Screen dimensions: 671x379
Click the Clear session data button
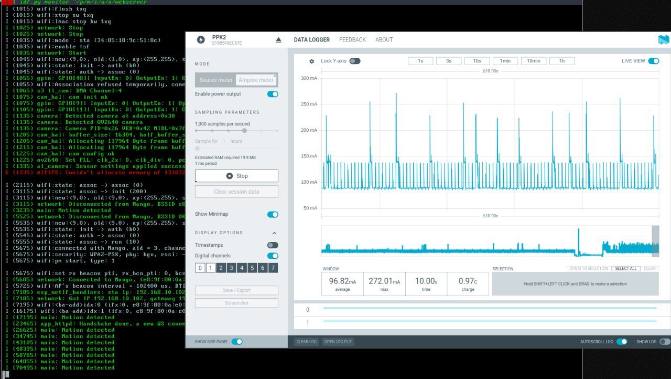236,192
